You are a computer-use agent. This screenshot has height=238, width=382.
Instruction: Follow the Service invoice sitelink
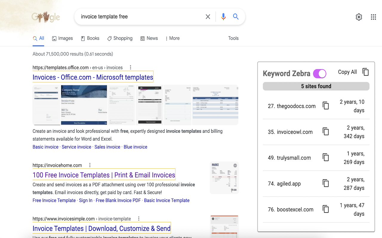(x=76, y=147)
